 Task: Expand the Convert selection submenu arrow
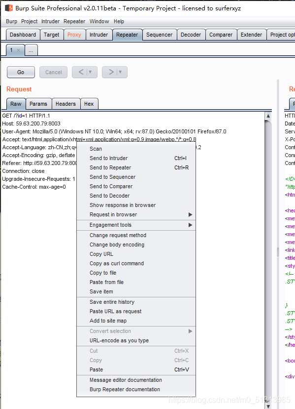point(190,331)
